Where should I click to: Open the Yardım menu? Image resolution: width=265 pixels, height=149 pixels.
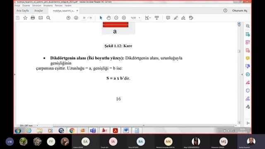click(68, 5)
